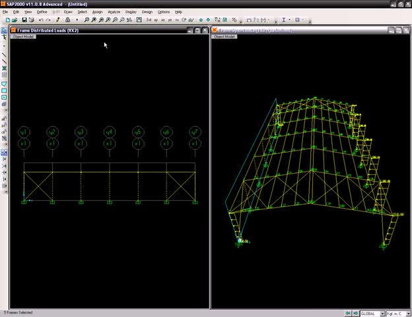
Task: Select the Reshape Object tool in sidebar
Action: pyautogui.click(x=4, y=37)
